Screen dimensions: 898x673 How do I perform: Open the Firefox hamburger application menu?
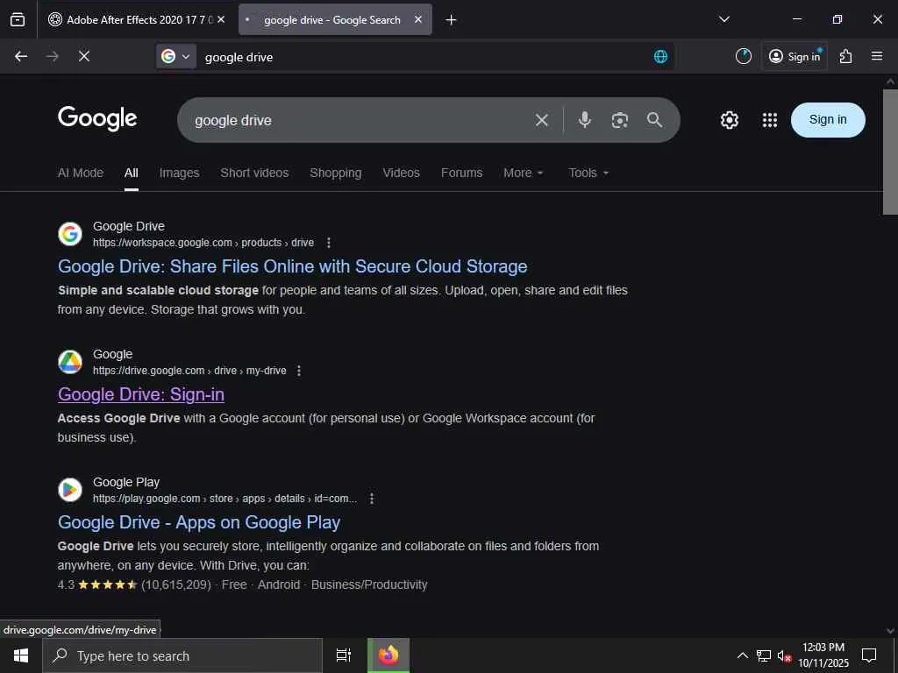(877, 56)
